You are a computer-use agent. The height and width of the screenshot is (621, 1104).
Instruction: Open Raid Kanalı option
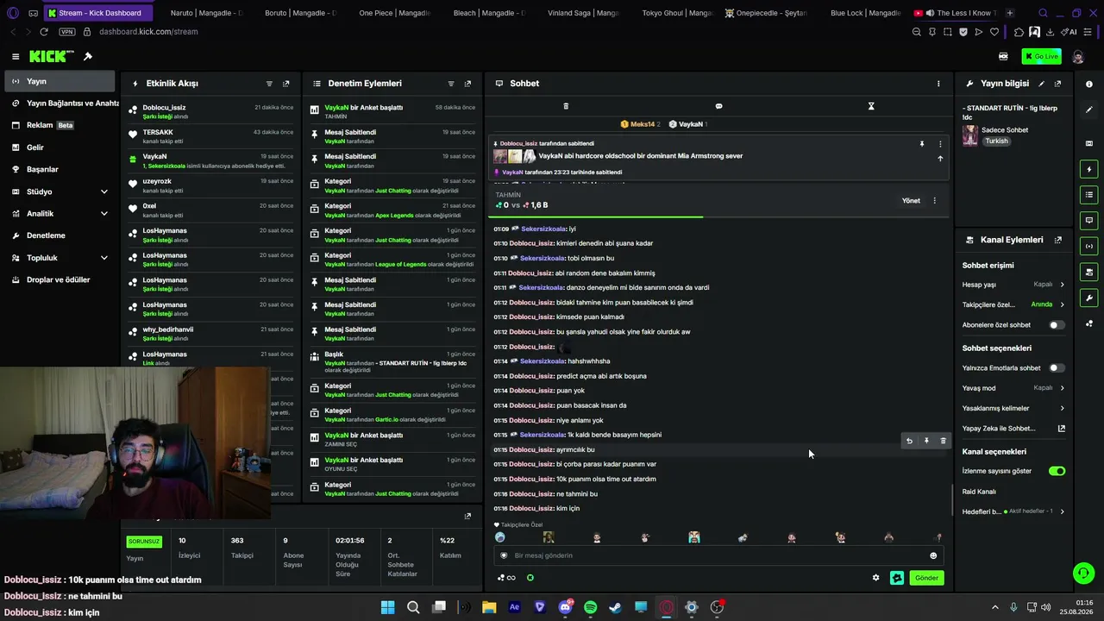979,492
